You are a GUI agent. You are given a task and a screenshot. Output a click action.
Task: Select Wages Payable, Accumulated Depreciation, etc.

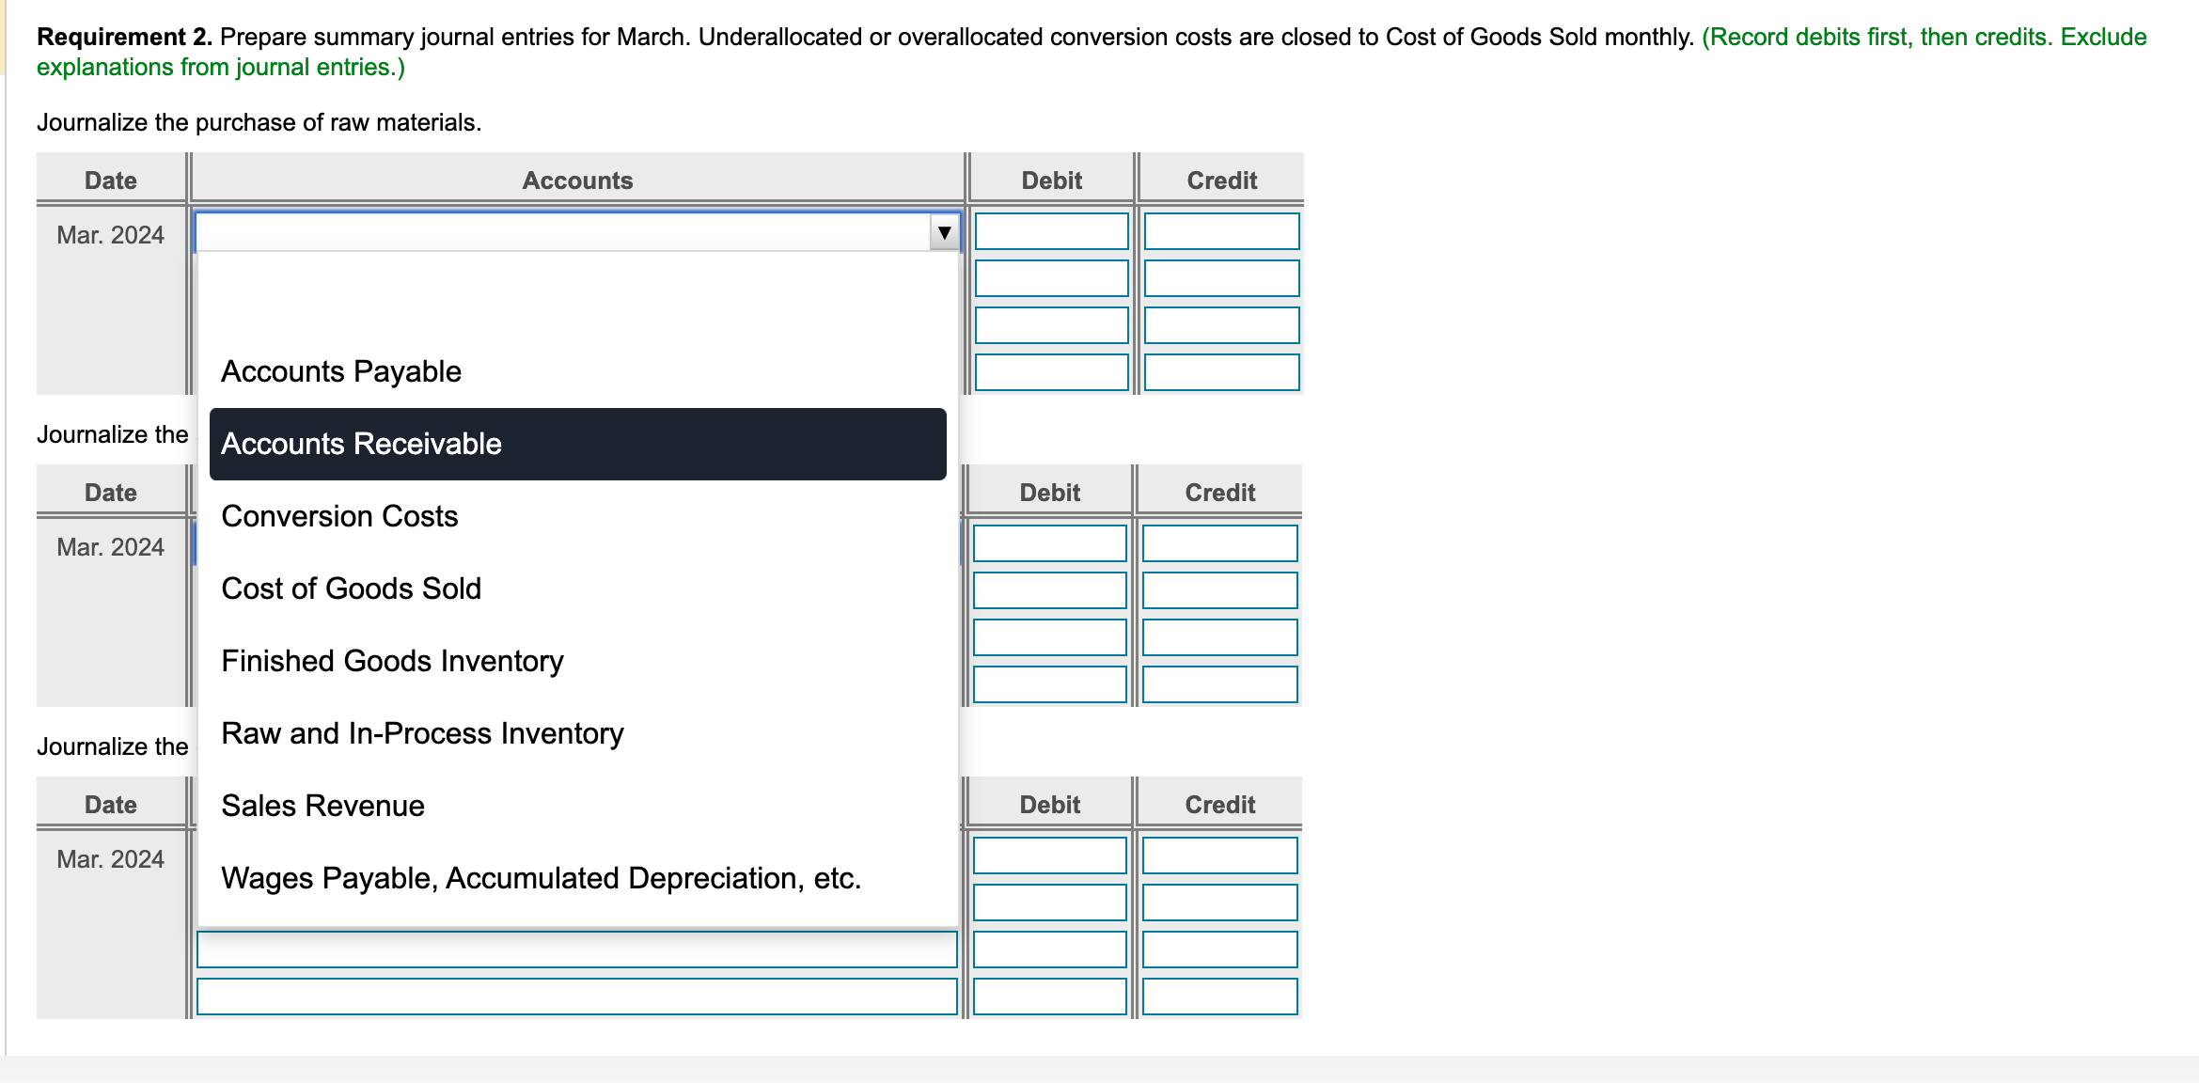coord(541,878)
